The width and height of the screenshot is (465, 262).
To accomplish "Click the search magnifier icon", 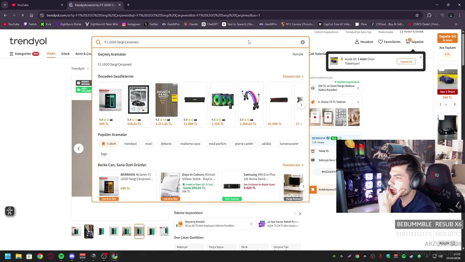I will coord(98,42).
